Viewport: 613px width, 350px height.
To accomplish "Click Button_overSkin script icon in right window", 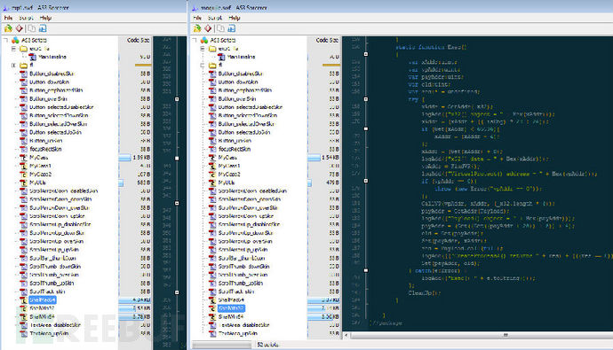I will [212, 98].
